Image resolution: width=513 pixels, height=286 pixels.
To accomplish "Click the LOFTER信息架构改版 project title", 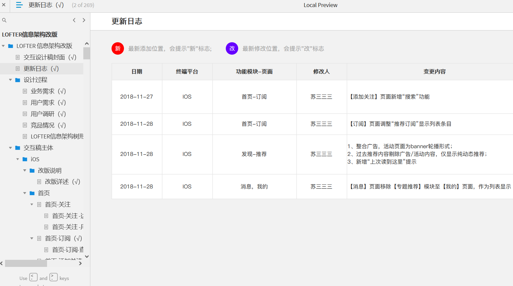I will coord(30,35).
